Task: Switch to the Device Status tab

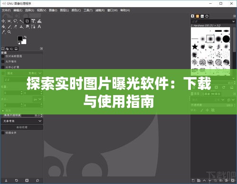Action: coord(7,49)
